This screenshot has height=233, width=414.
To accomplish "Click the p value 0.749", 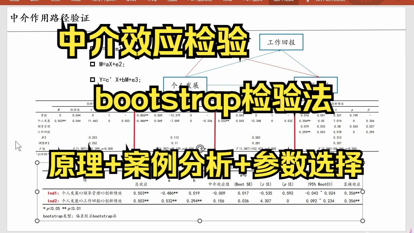I will coord(354,115).
